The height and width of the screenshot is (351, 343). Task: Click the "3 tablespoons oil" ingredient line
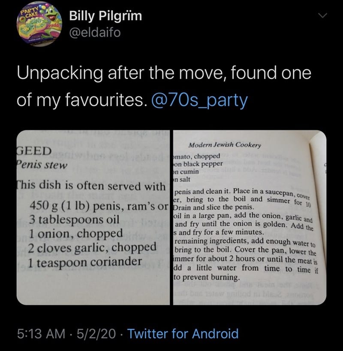[73, 220]
